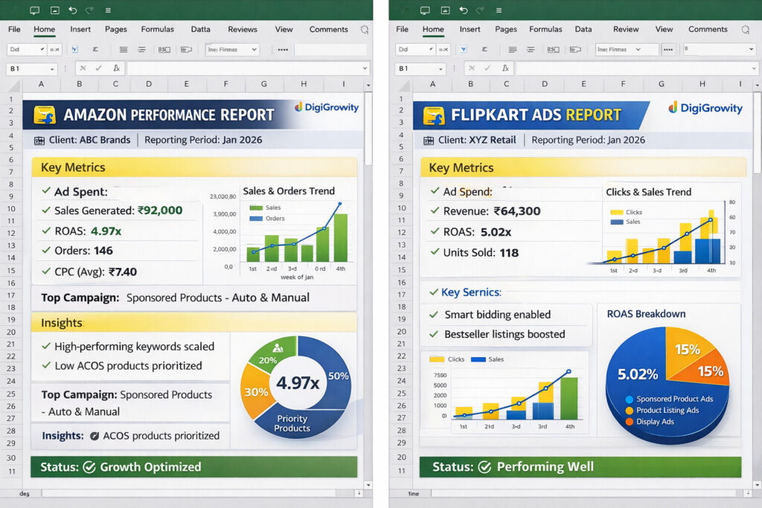Click the DigiGrowity logo on the Flipkart report
Viewport: 762px width, 508px height.
click(705, 108)
